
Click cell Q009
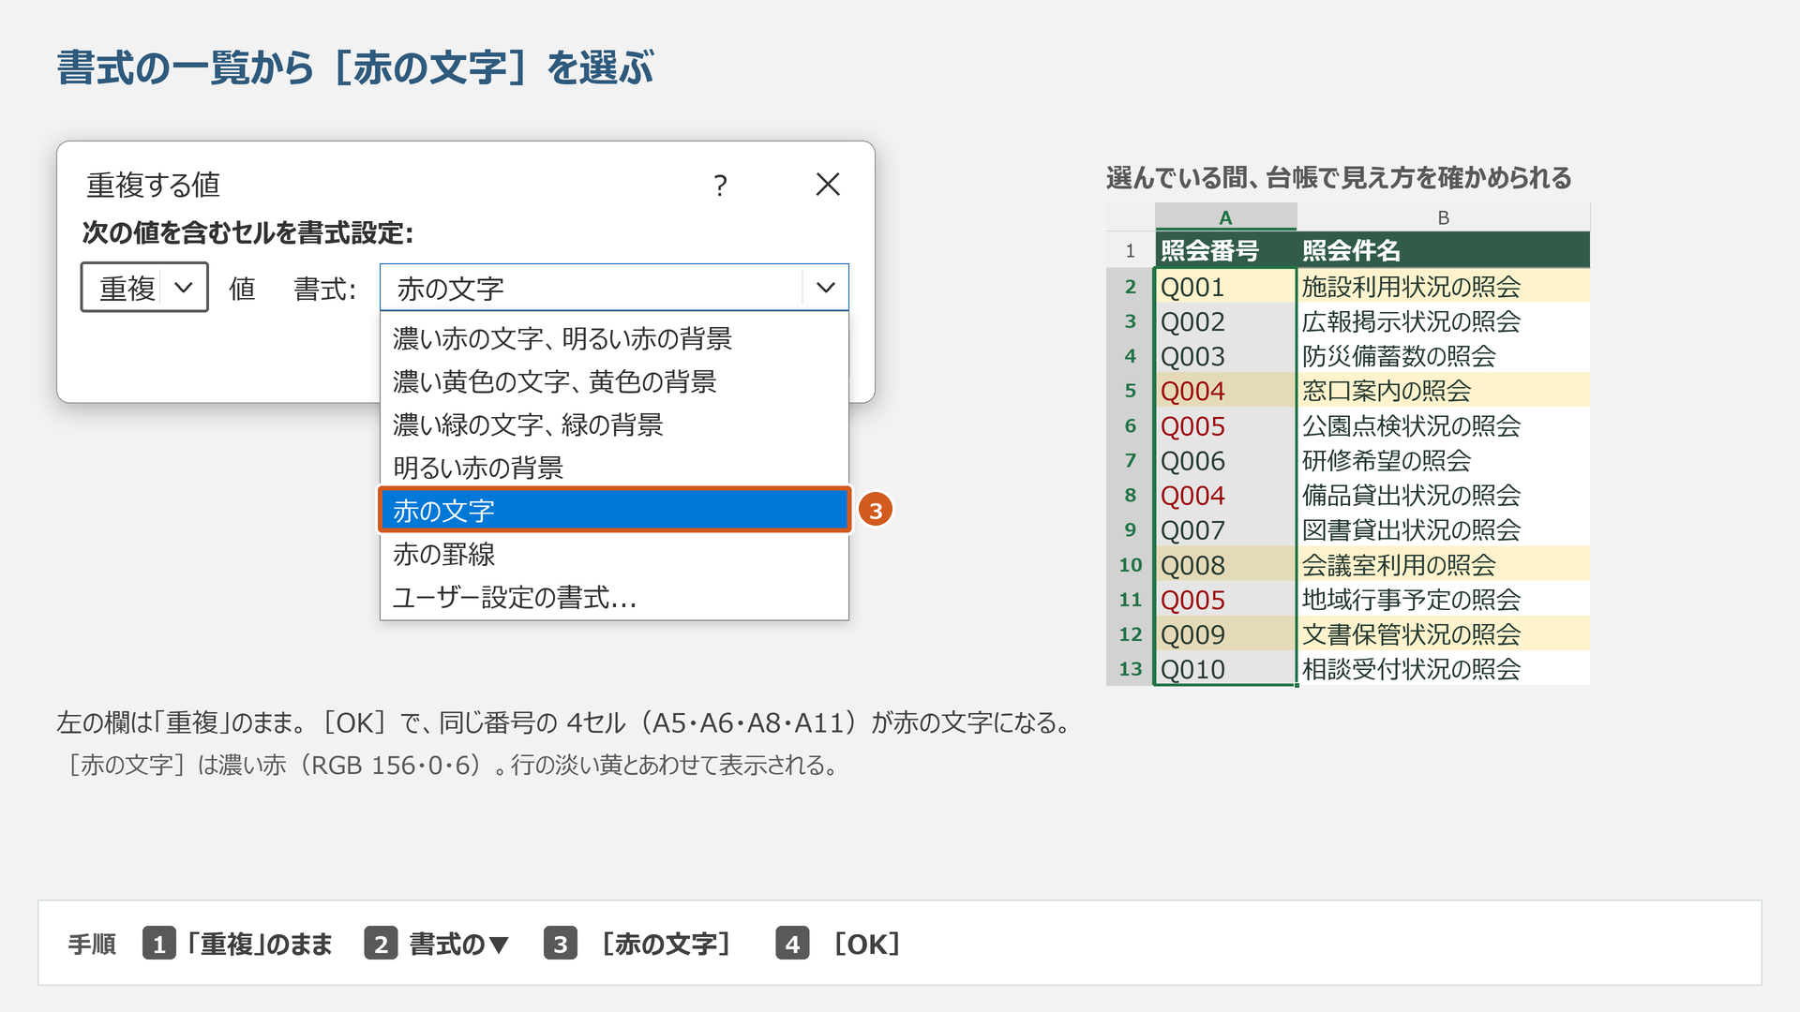(1225, 634)
